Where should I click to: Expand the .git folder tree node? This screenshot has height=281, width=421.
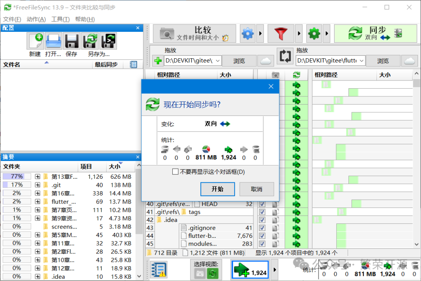coord(37,185)
